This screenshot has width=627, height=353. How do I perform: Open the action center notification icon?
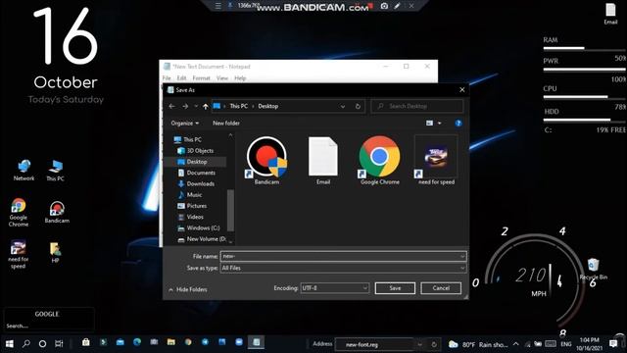click(x=613, y=344)
